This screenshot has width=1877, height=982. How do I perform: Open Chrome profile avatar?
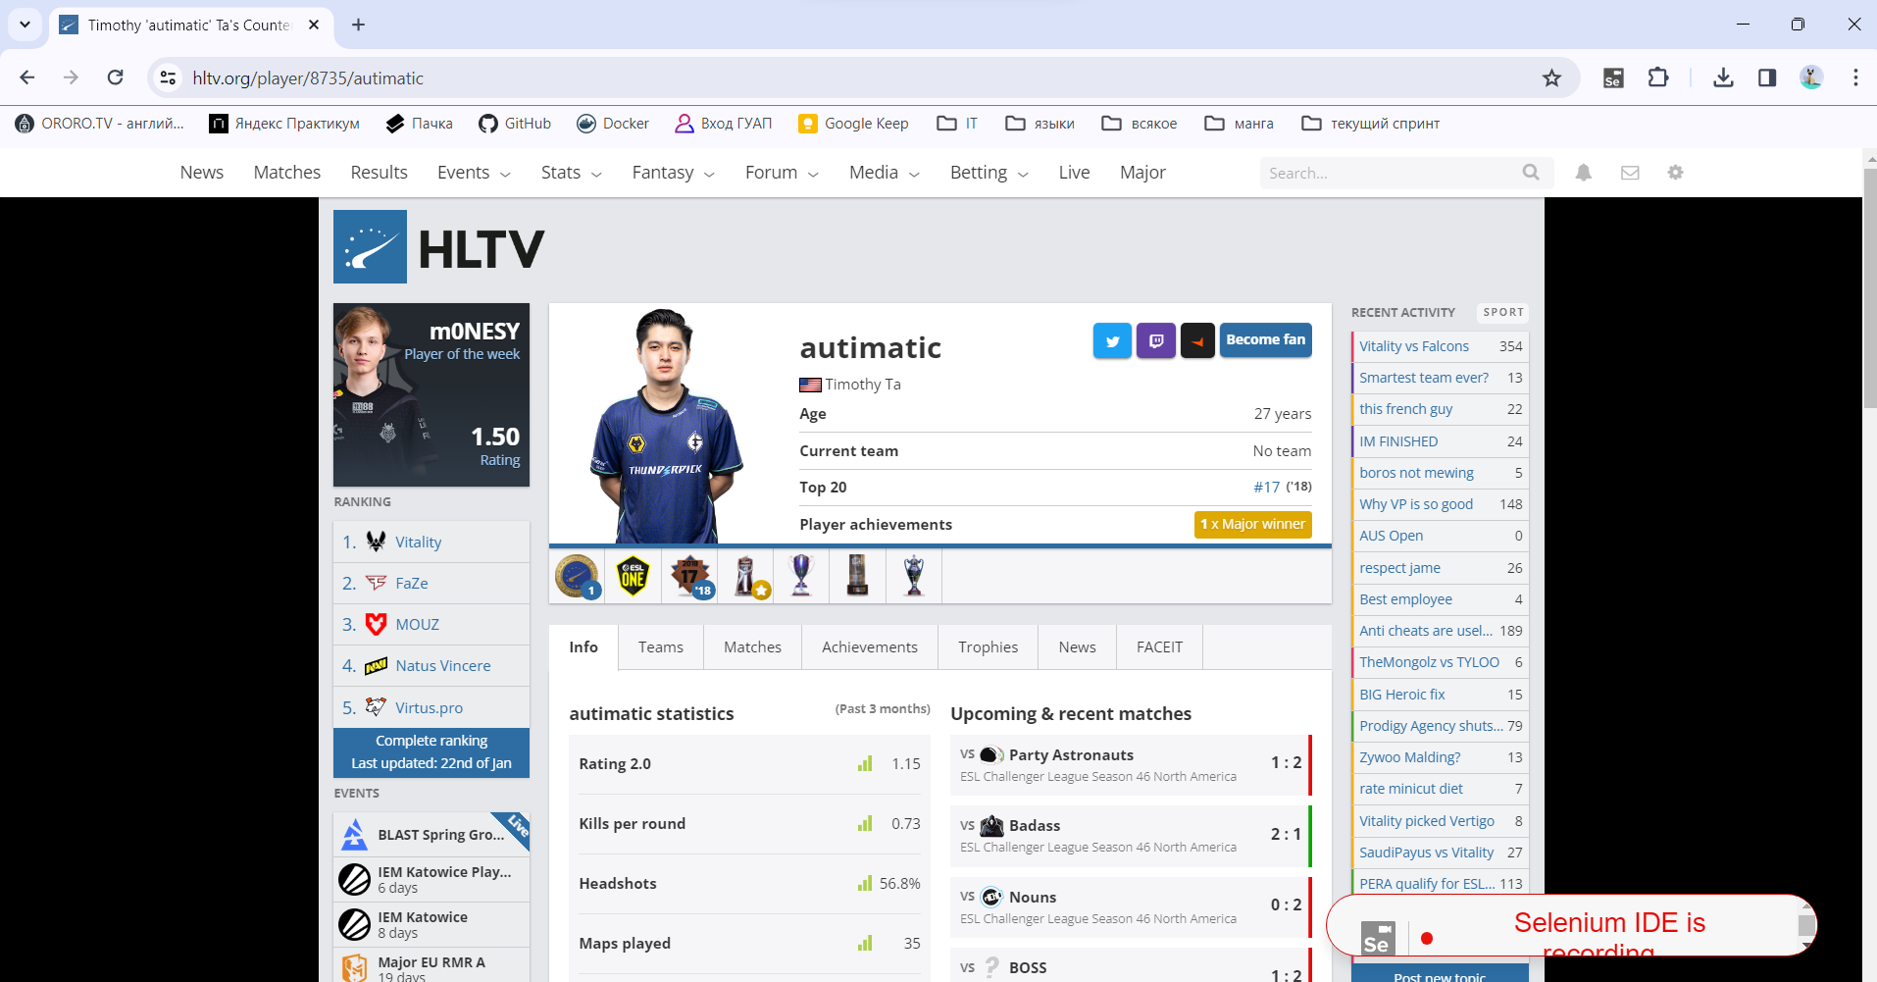[1811, 78]
